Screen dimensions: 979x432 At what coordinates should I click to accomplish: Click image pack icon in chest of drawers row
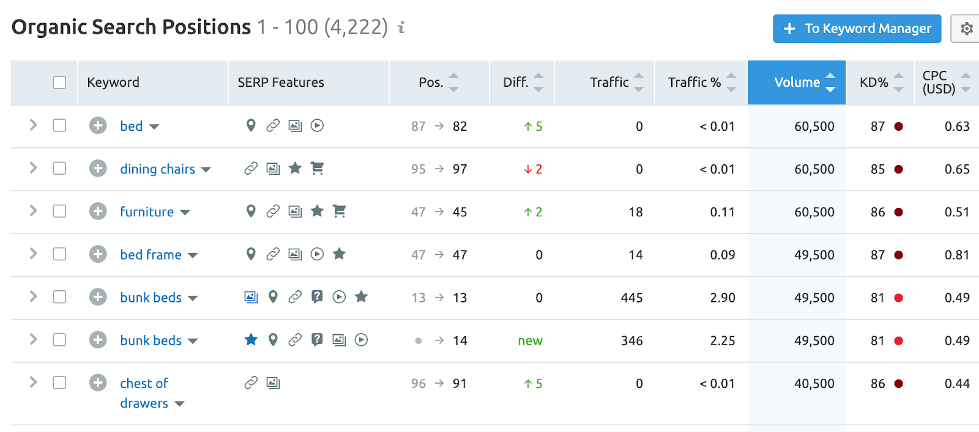click(273, 383)
